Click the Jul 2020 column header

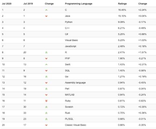(7, 4)
